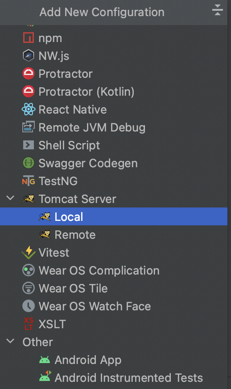Click the Vitest lightning icon
The width and height of the screenshot is (231, 389).
click(x=29, y=253)
